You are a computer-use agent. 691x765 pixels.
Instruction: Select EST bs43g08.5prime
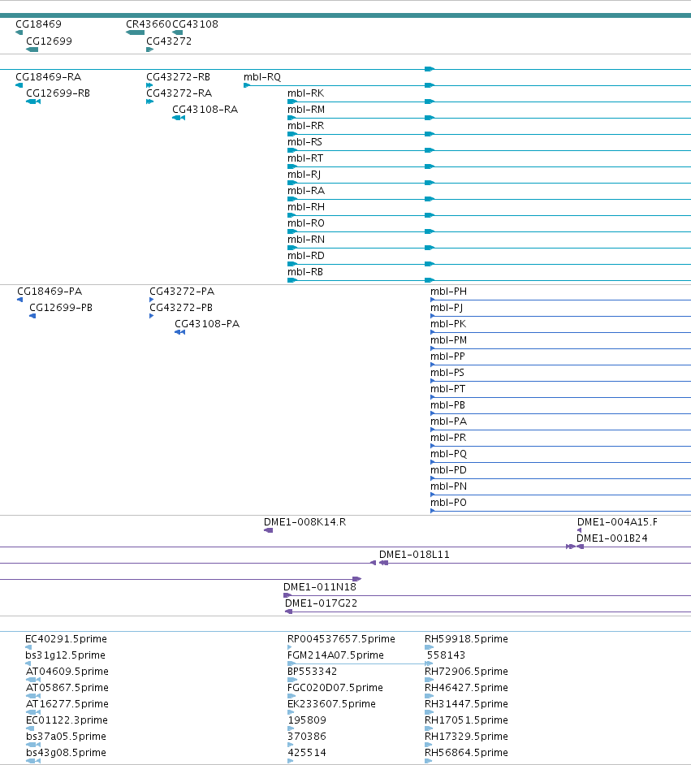tap(66, 752)
